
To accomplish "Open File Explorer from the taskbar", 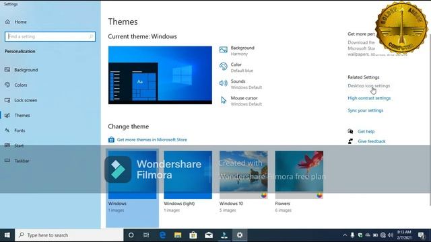I will click(x=178, y=235).
